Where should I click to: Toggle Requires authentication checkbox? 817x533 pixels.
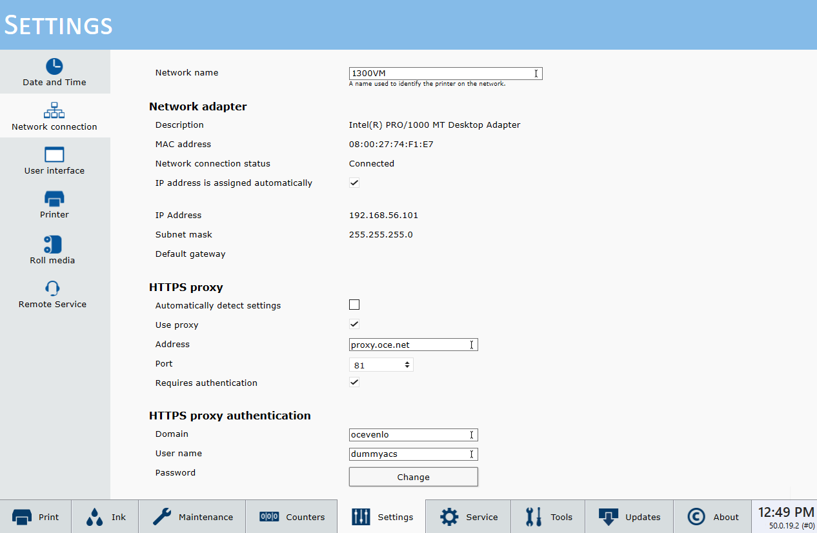point(354,382)
